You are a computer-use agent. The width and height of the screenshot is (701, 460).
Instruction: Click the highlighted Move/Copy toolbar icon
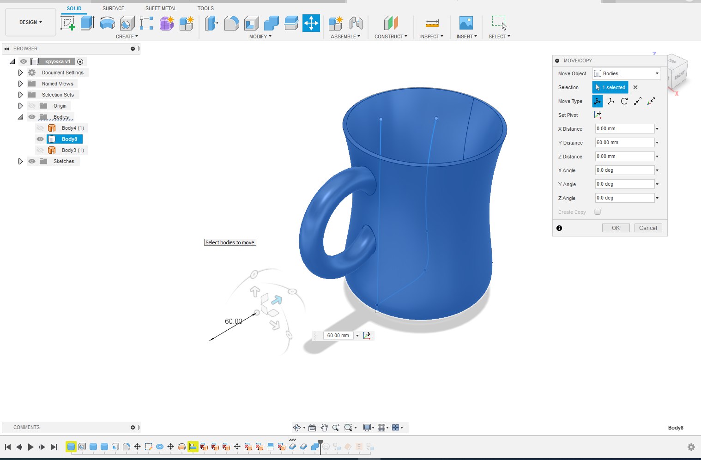[x=311, y=23]
